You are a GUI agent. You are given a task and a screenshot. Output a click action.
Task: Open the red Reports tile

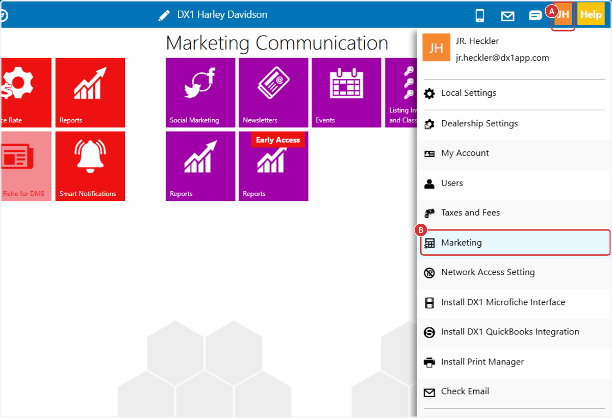click(90, 93)
